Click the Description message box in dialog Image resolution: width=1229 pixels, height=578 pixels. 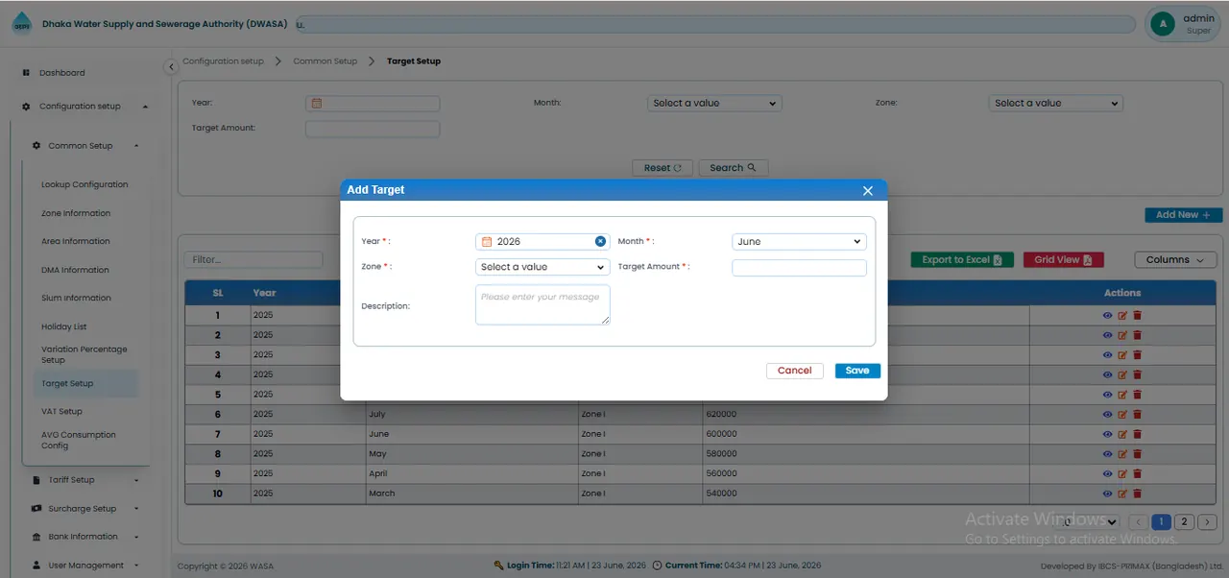[x=542, y=304]
